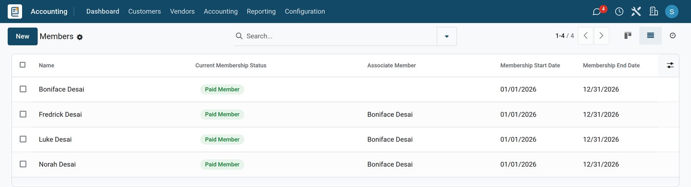
Task: Check the Fredrick Desai row checkbox
Action: click(x=23, y=114)
